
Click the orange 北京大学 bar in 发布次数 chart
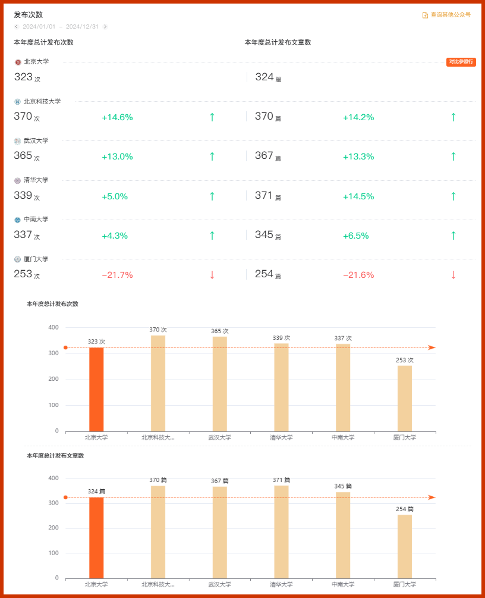coord(96,389)
